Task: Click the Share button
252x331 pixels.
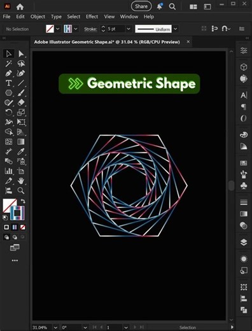Action: tap(141, 6)
